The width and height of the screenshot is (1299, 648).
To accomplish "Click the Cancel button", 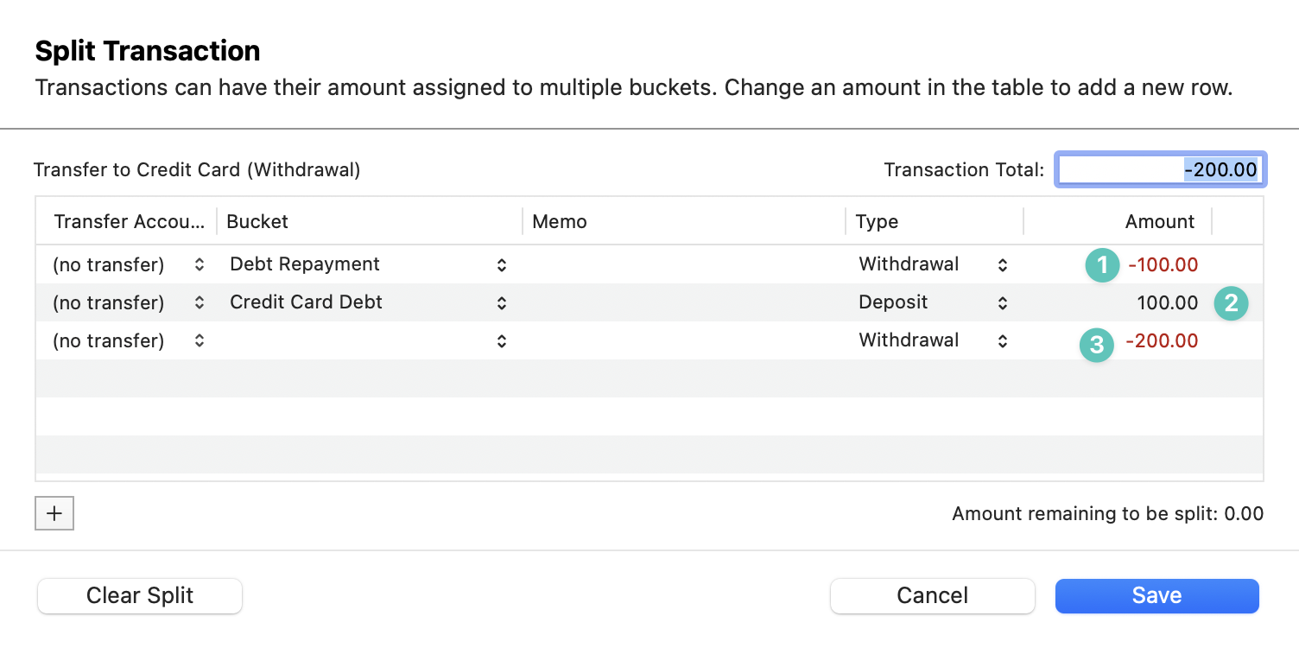I will [x=932, y=595].
